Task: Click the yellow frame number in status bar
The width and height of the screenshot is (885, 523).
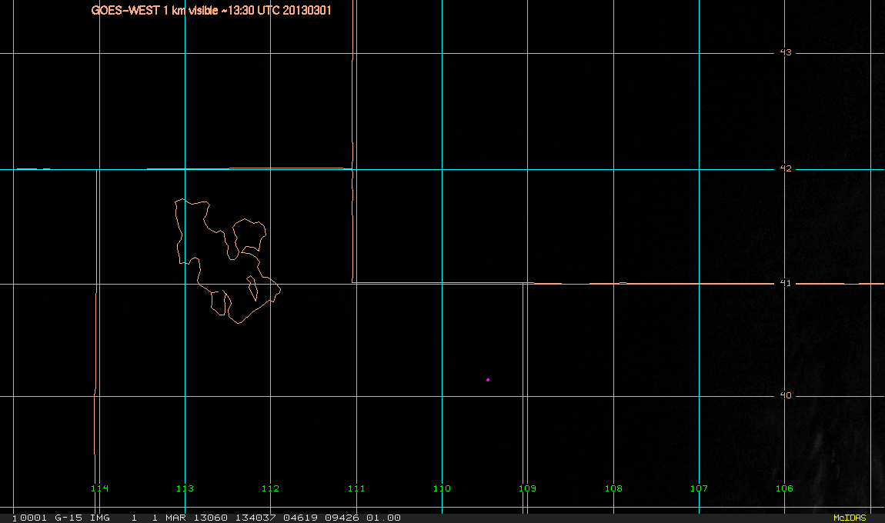Action: (15, 518)
